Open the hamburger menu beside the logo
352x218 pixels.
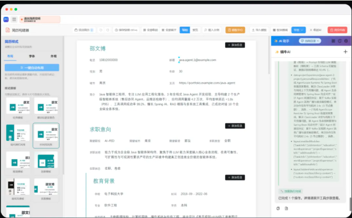[14, 19]
